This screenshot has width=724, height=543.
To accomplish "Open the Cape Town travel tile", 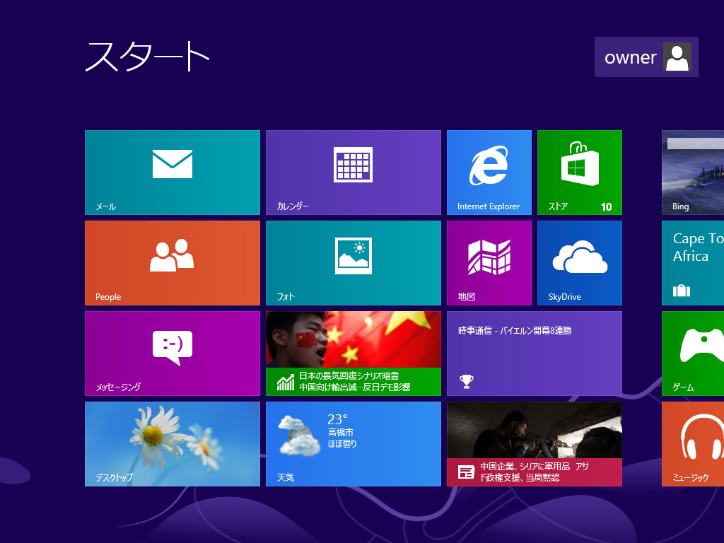I will pos(693,263).
